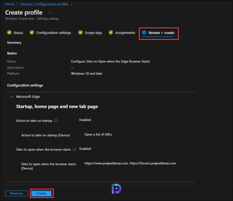Click the 'Summary' heading
Screen dimensions: 233x201
click(14, 42)
